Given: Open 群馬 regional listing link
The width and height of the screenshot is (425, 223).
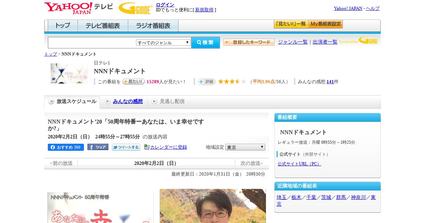Looking at the screenshot, I should [x=341, y=198].
